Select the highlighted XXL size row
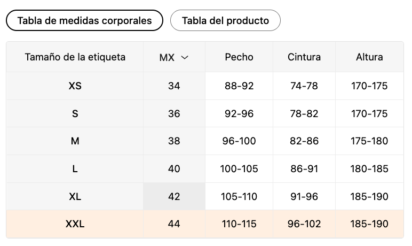Viewport: 412px width, 246px height. coord(75,224)
